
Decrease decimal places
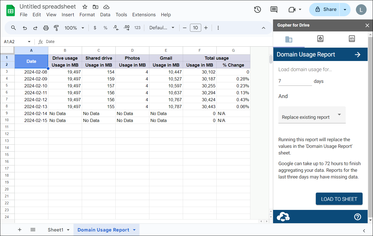pyautogui.click(x=116, y=28)
